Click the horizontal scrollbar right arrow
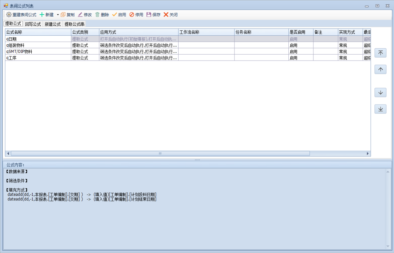The height and width of the screenshot is (253, 394). pyautogui.click(x=368, y=154)
